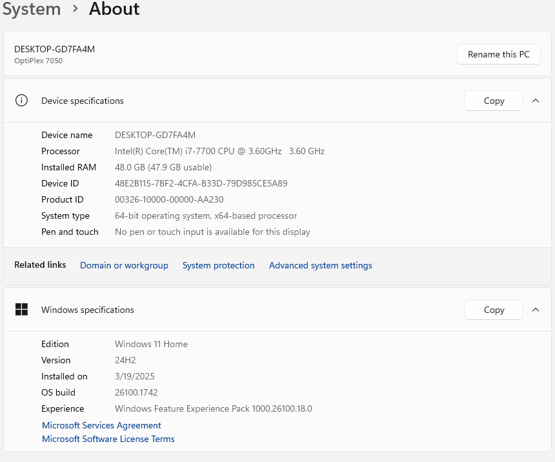Collapse the Device specifications section
The image size is (555, 462).
(536, 101)
